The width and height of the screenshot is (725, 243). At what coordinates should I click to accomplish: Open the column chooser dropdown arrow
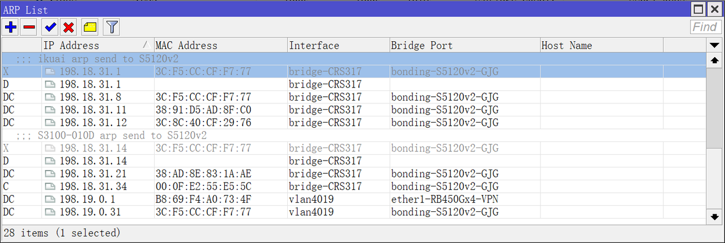point(714,46)
